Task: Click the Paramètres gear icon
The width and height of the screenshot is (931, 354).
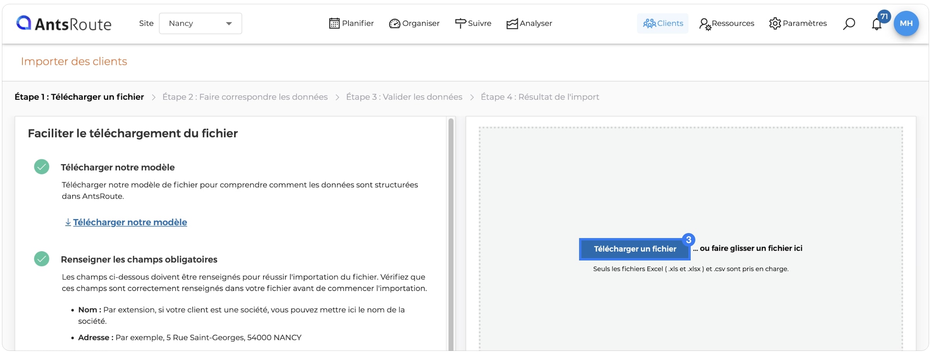Action: pyautogui.click(x=775, y=24)
